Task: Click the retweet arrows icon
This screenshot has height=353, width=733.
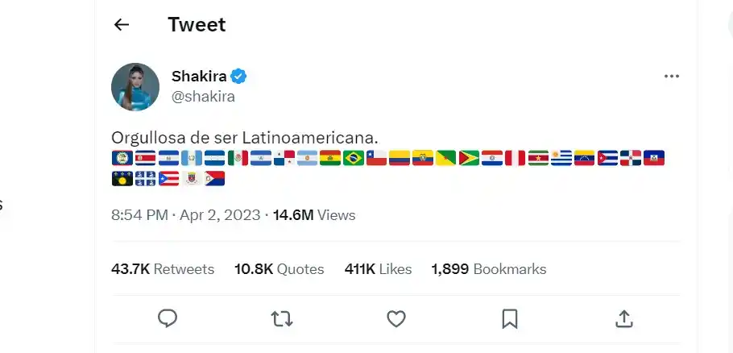Action: coord(281,319)
